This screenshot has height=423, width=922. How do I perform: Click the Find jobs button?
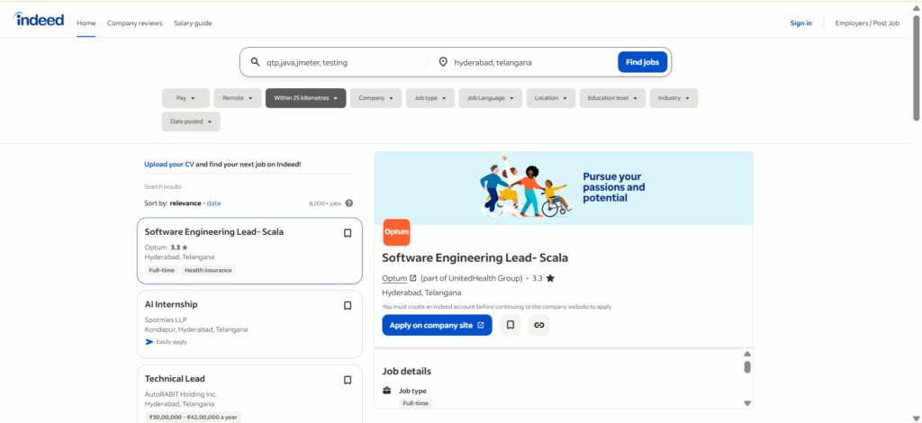point(642,62)
